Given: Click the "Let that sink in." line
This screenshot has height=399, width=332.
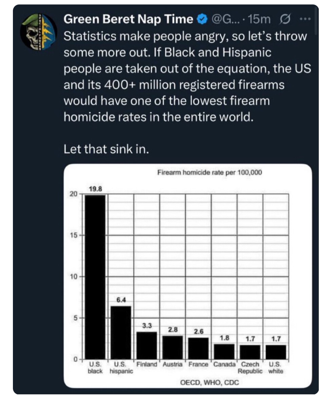Looking at the screenshot, I should coord(106,149).
